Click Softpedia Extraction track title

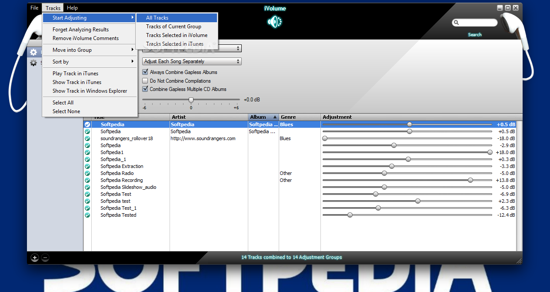[x=122, y=166]
